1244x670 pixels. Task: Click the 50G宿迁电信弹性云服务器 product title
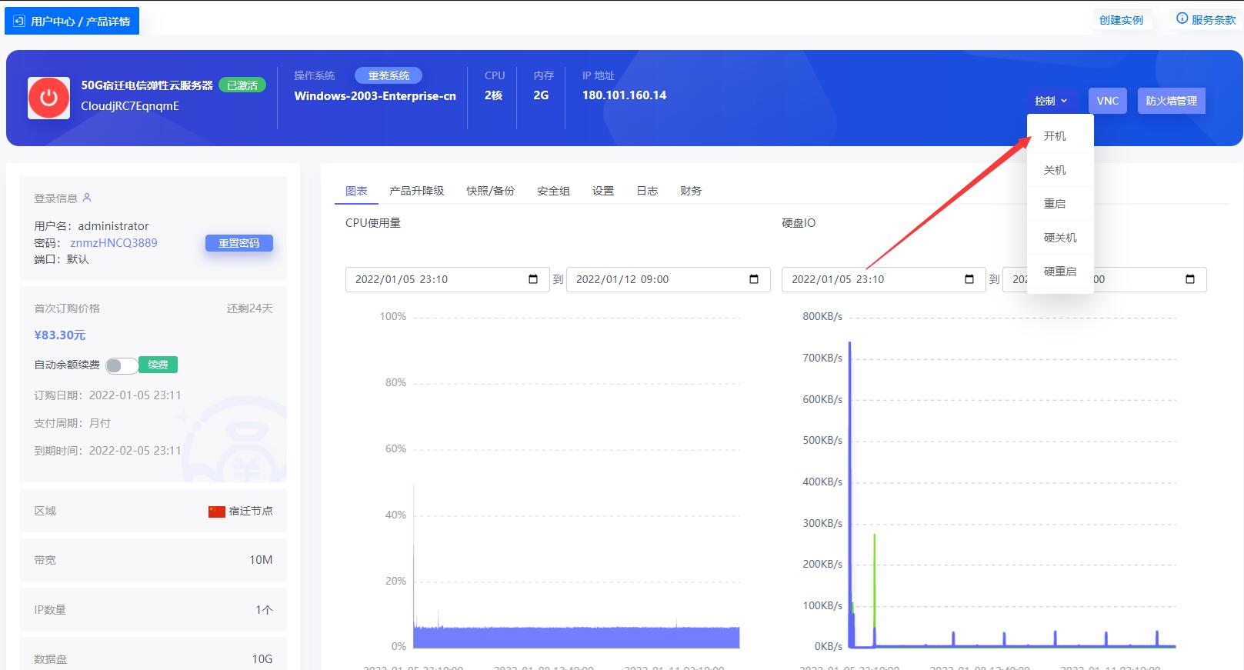[147, 85]
